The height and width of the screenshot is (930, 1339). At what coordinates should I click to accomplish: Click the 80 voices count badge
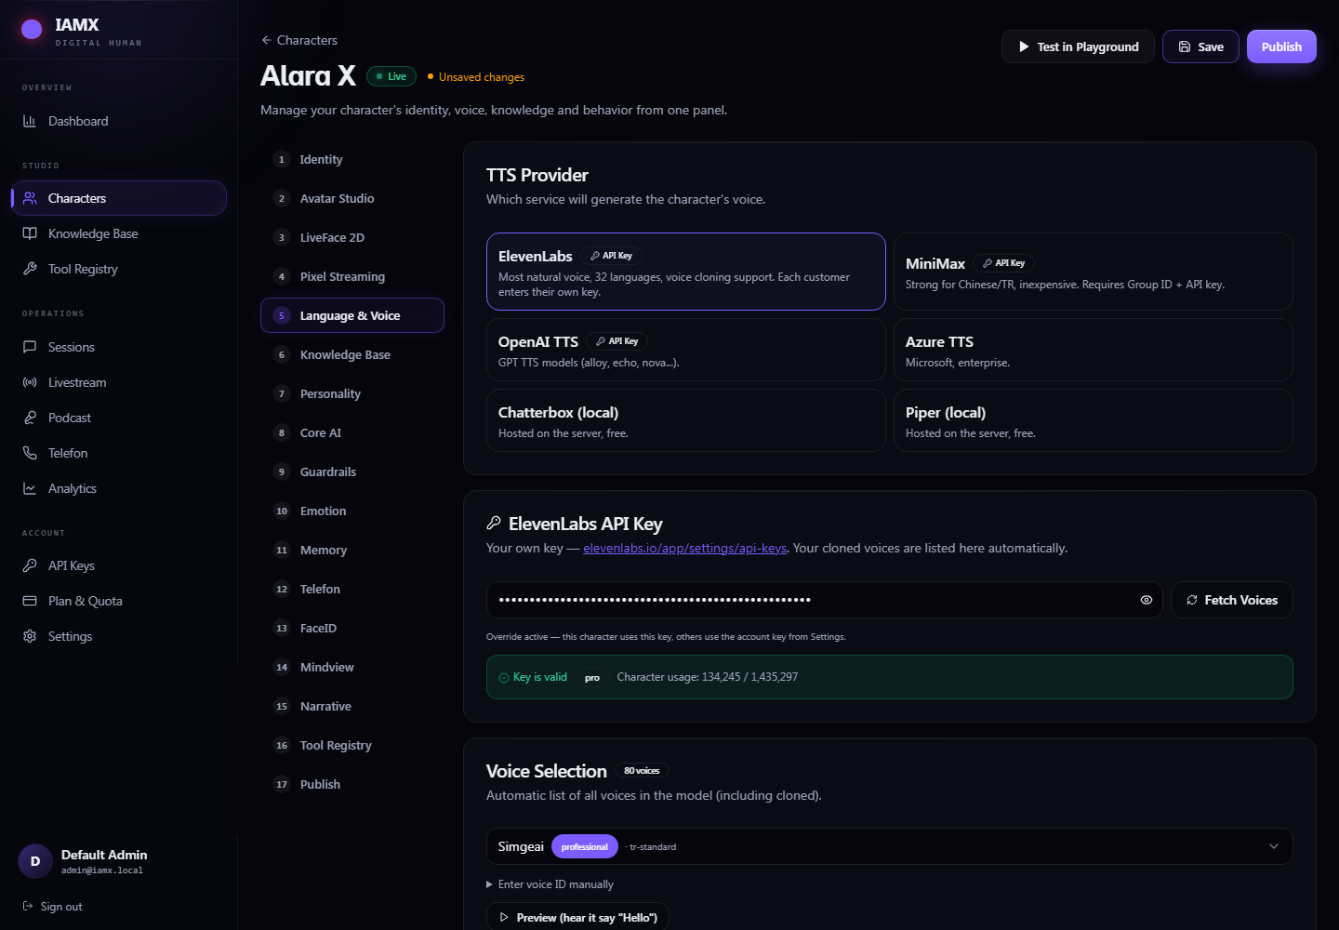(642, 771)
